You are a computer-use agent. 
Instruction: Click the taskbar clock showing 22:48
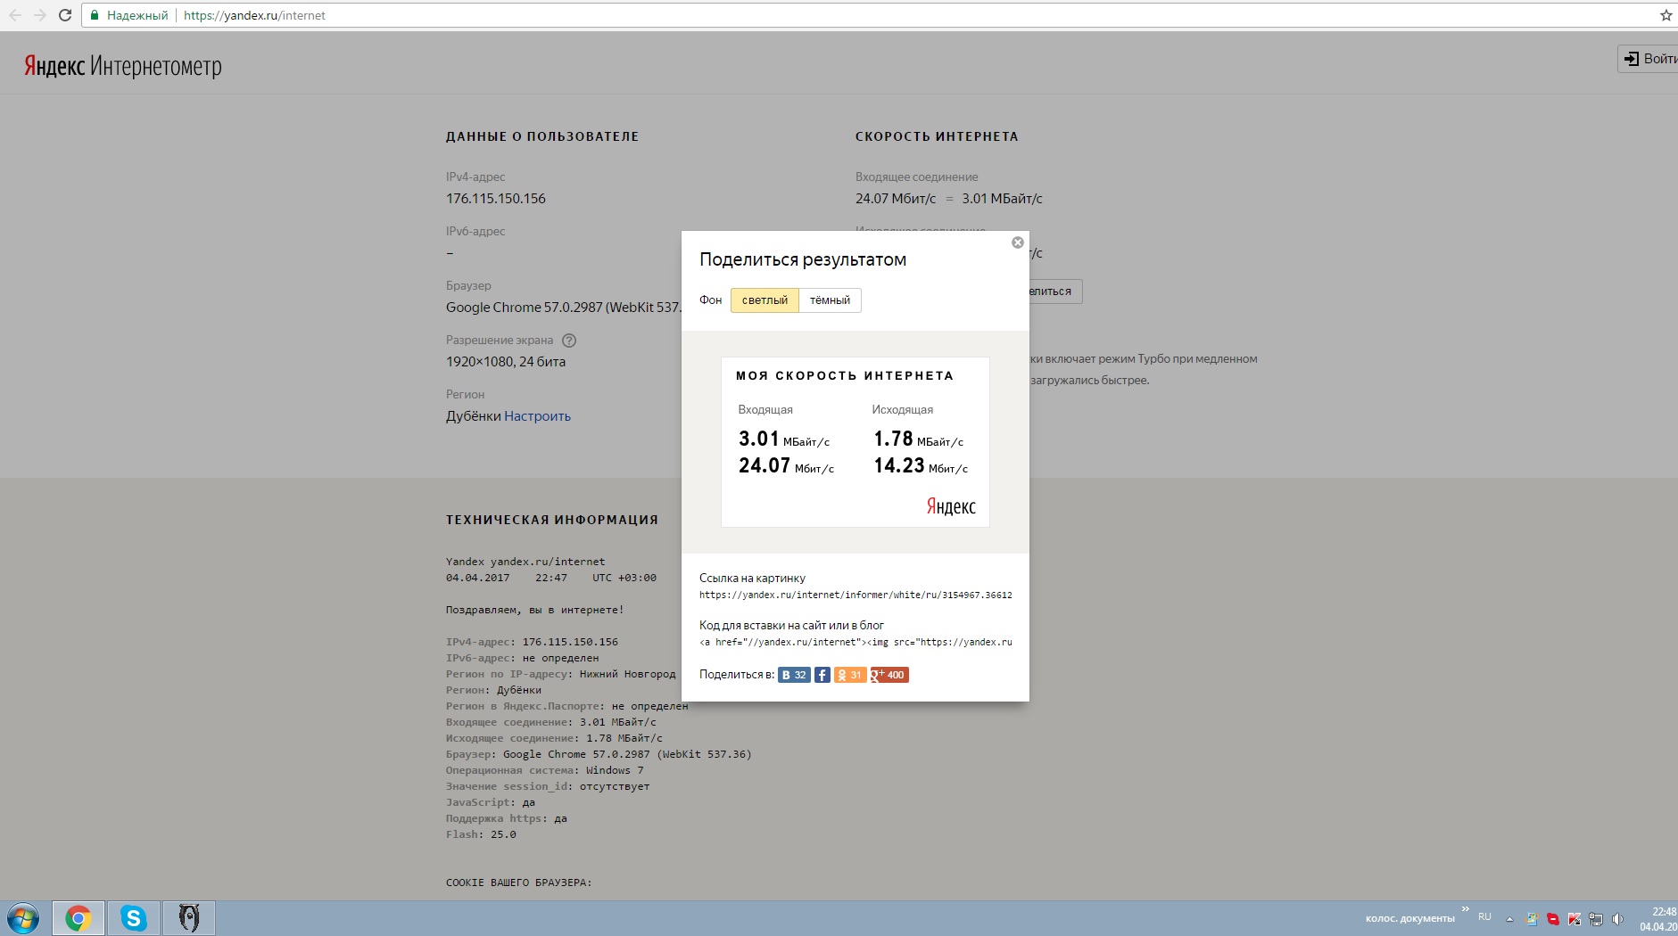1658,919
